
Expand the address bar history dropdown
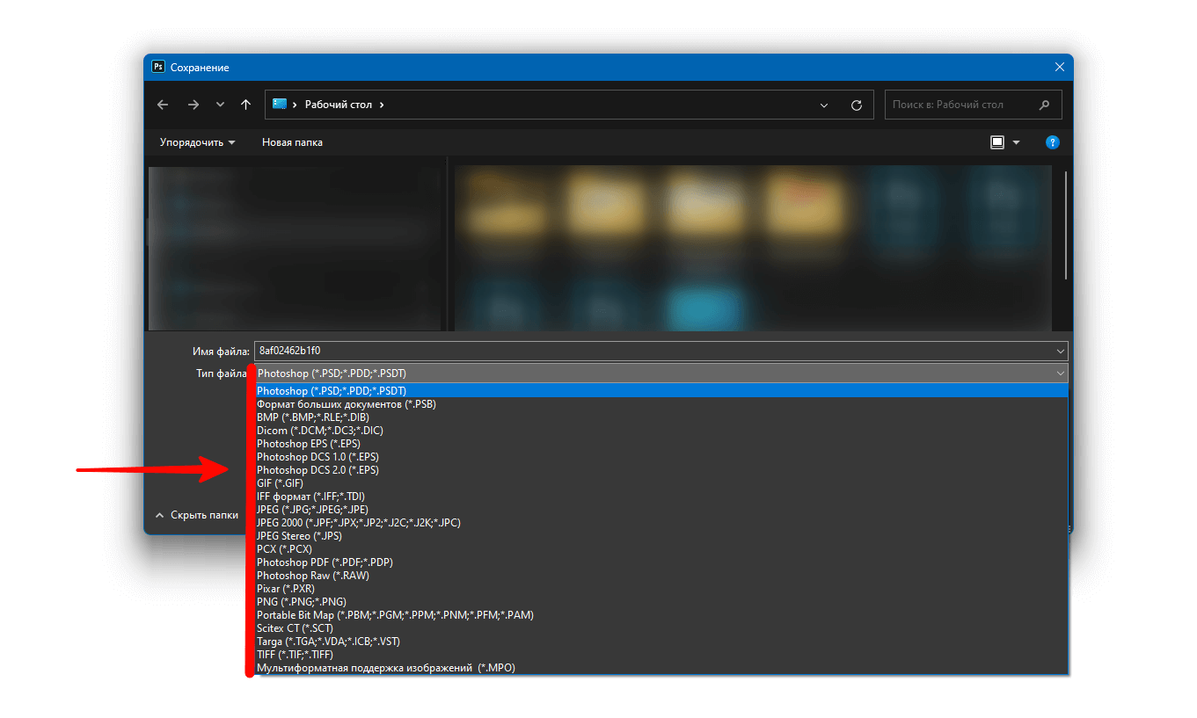pyautogui.click(x=824, y=105)
